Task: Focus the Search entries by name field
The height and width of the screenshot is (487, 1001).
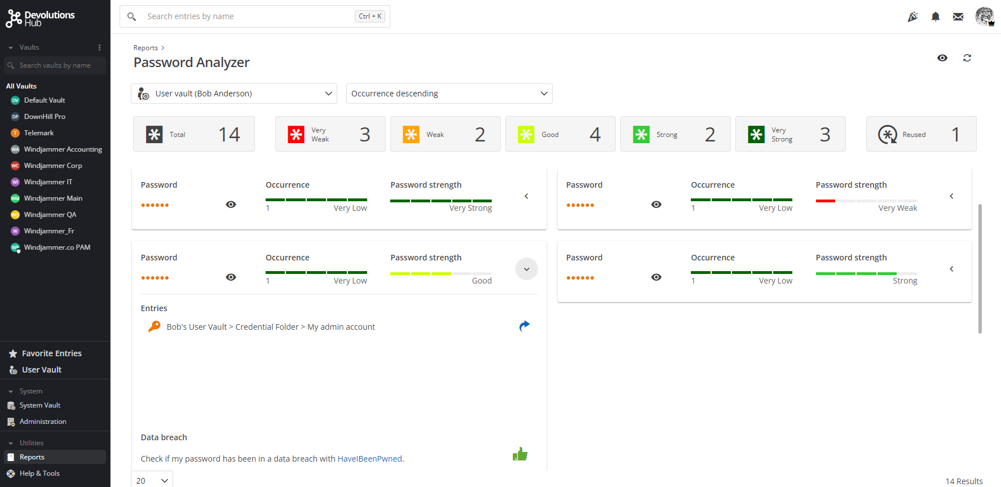Action: 255,16
